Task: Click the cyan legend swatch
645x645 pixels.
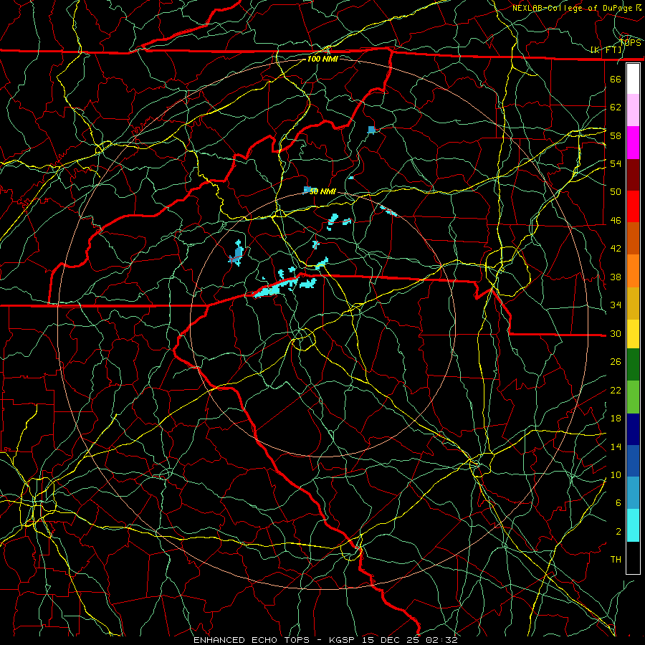Action: (633, 525)
